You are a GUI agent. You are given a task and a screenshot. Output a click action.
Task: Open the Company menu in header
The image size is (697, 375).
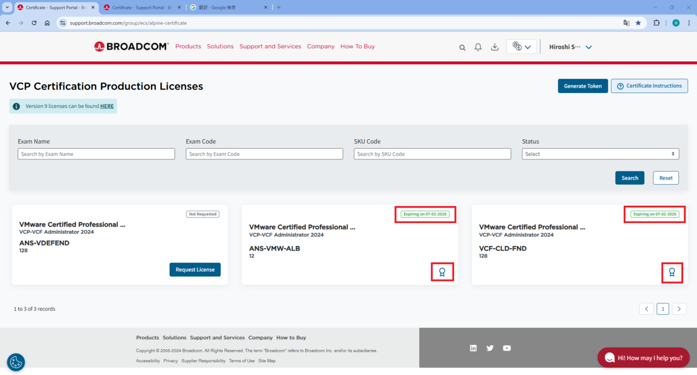321,47
